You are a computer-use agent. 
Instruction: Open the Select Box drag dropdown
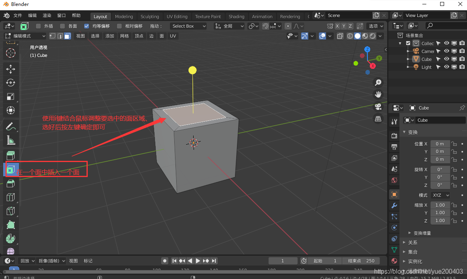(188, 26)
